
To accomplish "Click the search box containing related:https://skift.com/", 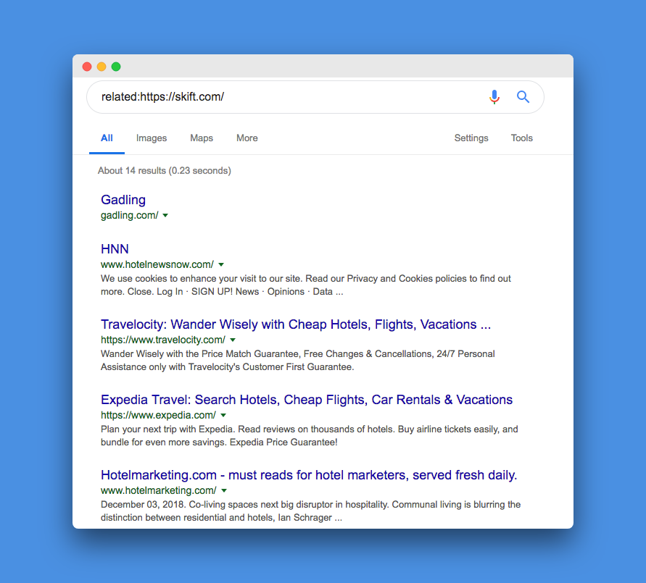I will click(x=290, y=97).
